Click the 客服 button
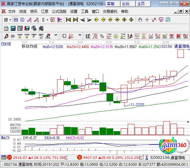The image size is (190, 168). point(113,4)
